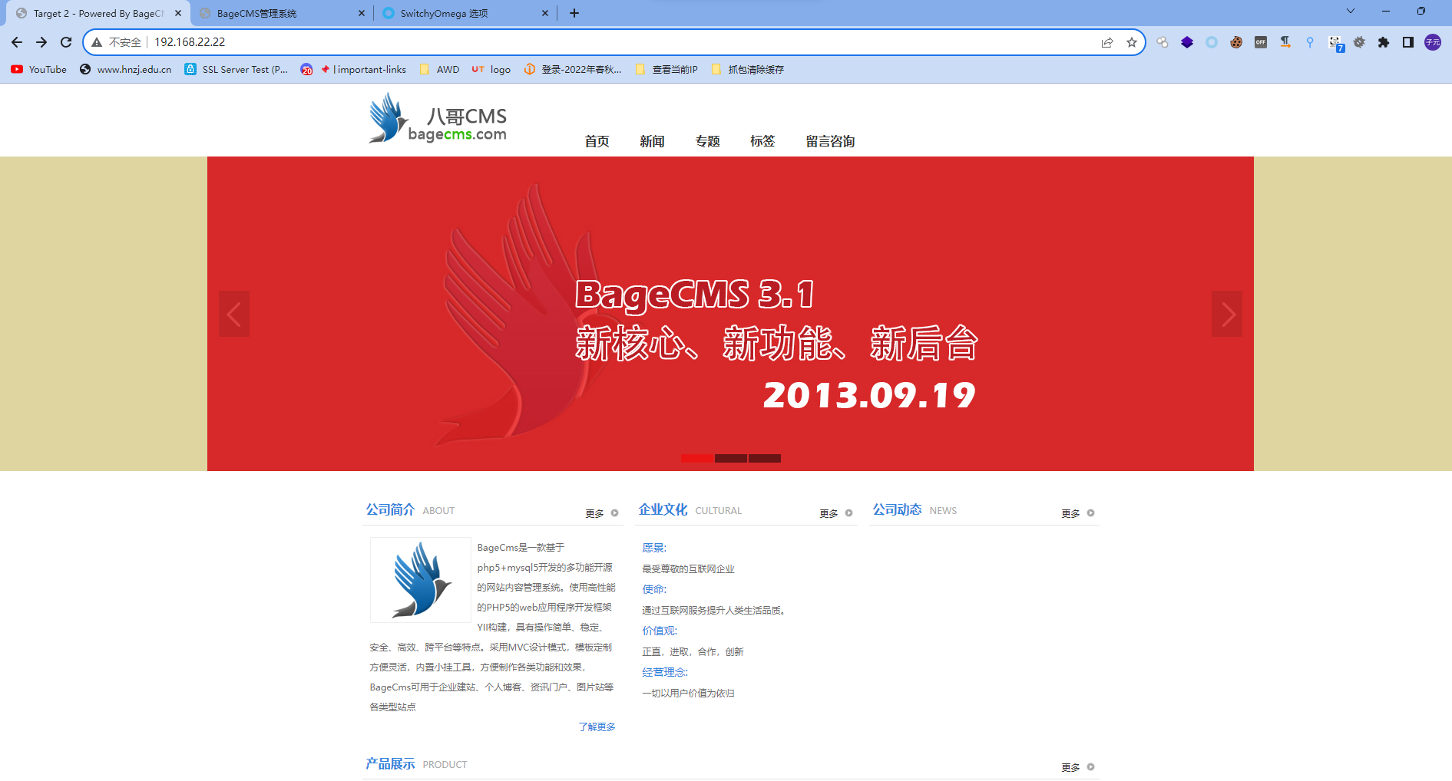The width and height of the screenshot is (1452, 781).
Task: Click the share page icon in address bar
Action: (1107, 42)
